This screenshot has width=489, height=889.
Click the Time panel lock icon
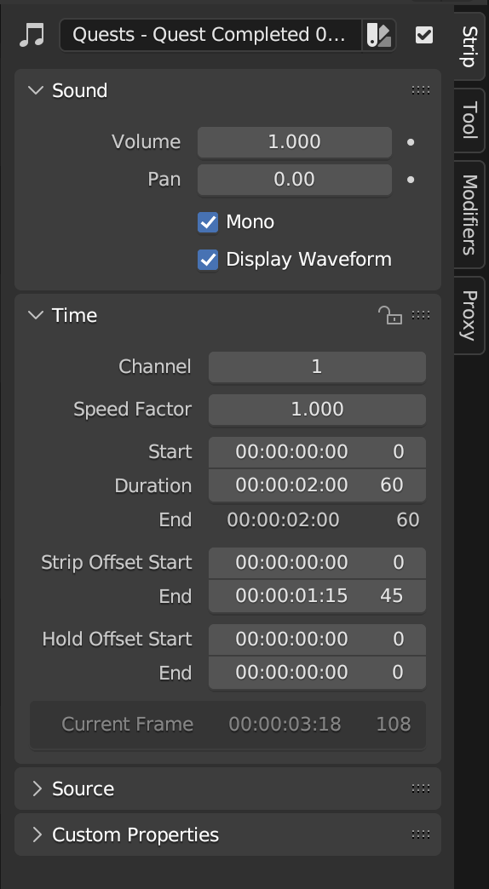tap(390, 315)
